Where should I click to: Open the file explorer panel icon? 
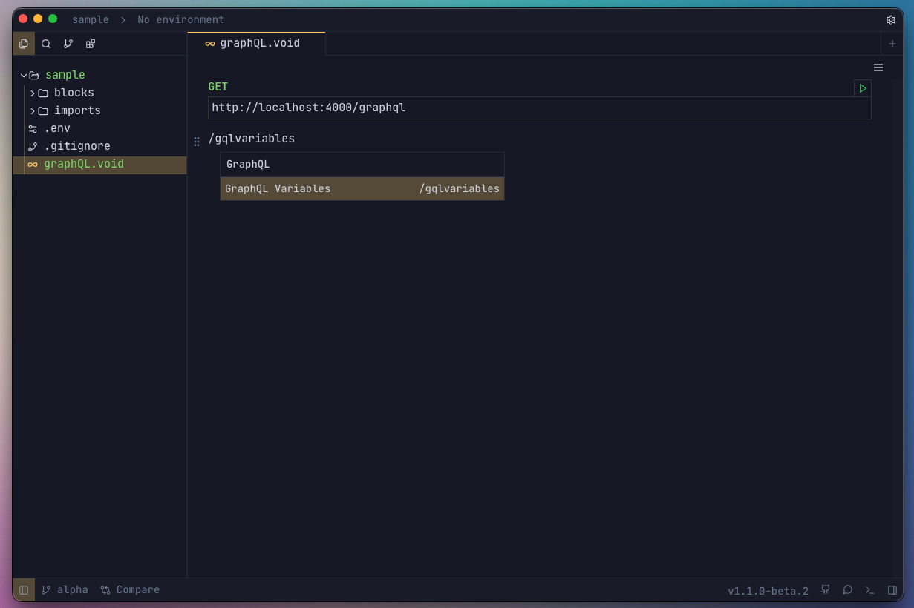(23, 43)
